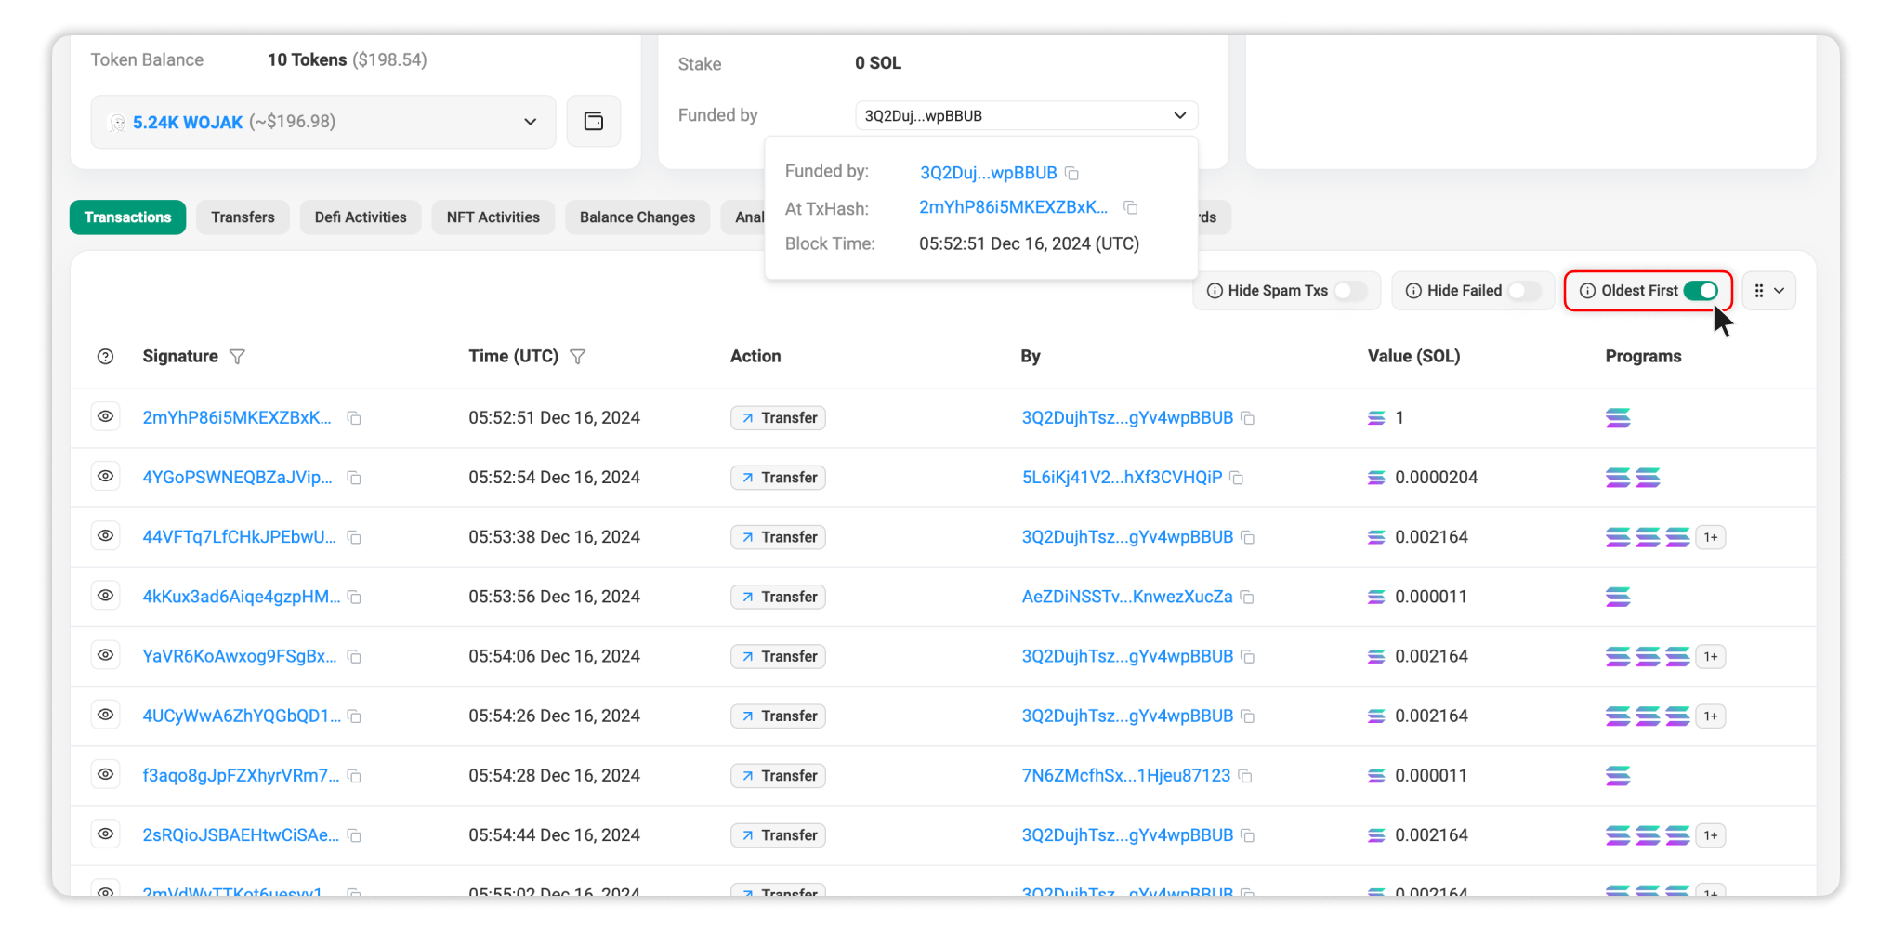Viewport: 1892px width, 933px height.
Task: Filter the Signature column
Action: point(238,356)
